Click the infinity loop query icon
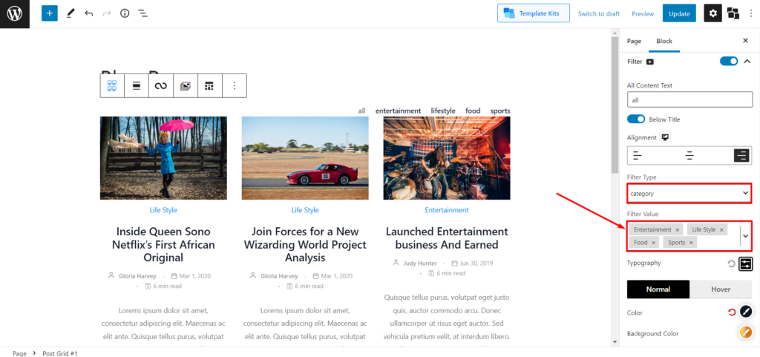 (161, 86)
